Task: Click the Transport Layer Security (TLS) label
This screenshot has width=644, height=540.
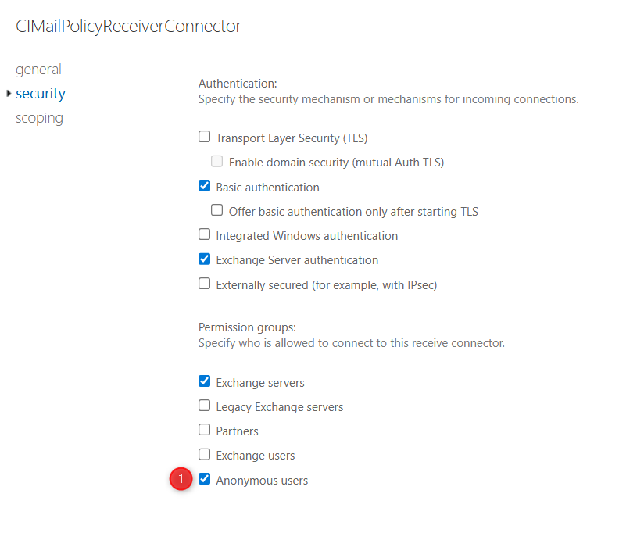Action: 292,138
